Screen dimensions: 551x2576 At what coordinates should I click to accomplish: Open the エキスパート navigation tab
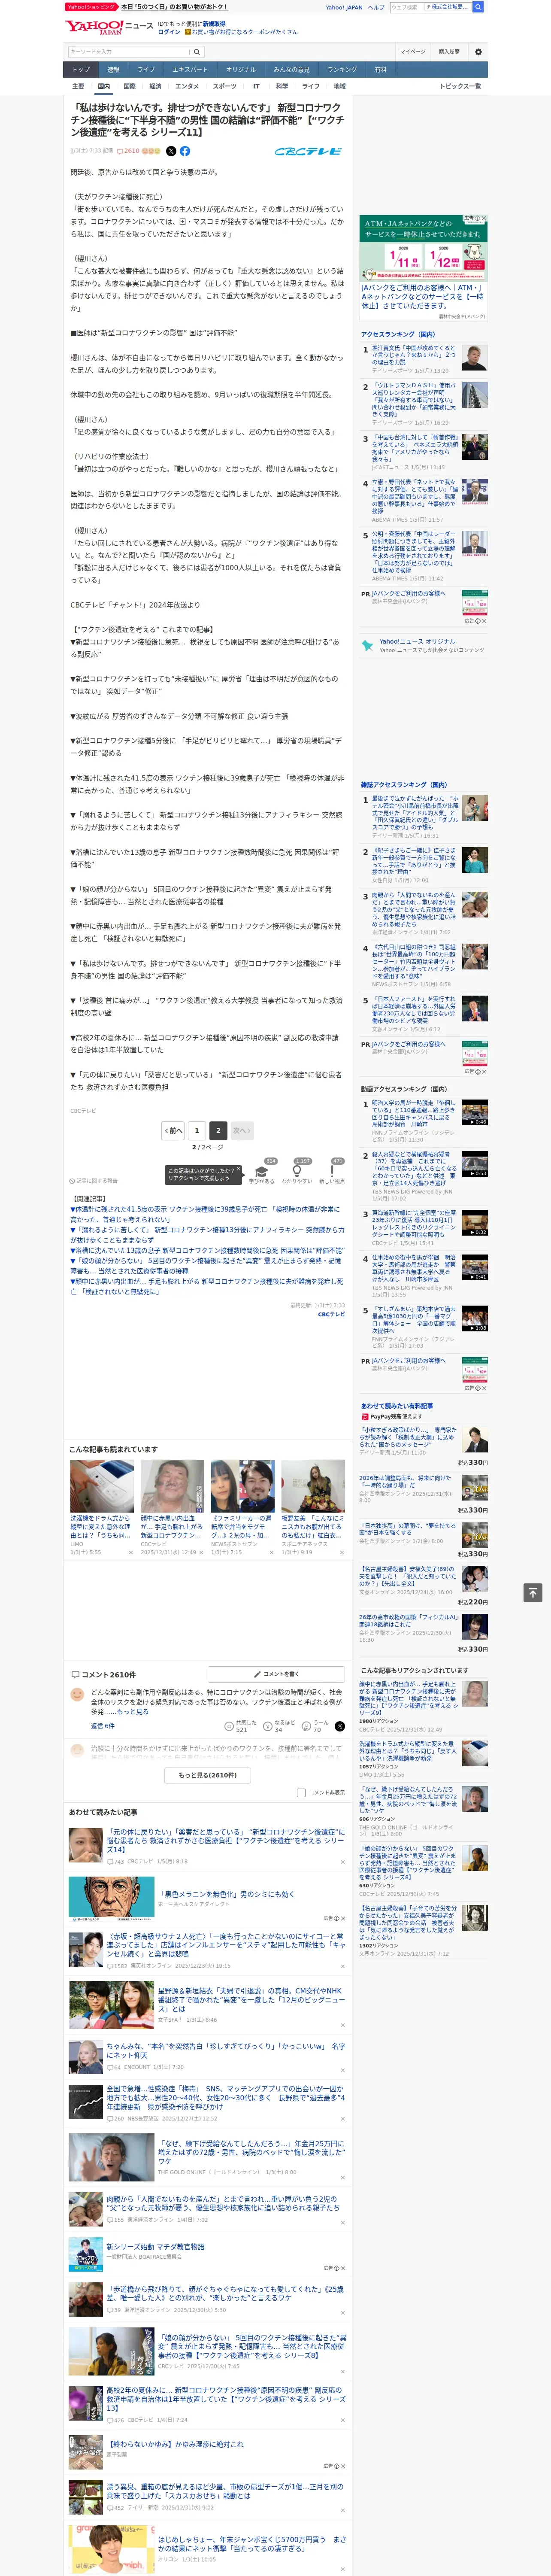point(190,70)
